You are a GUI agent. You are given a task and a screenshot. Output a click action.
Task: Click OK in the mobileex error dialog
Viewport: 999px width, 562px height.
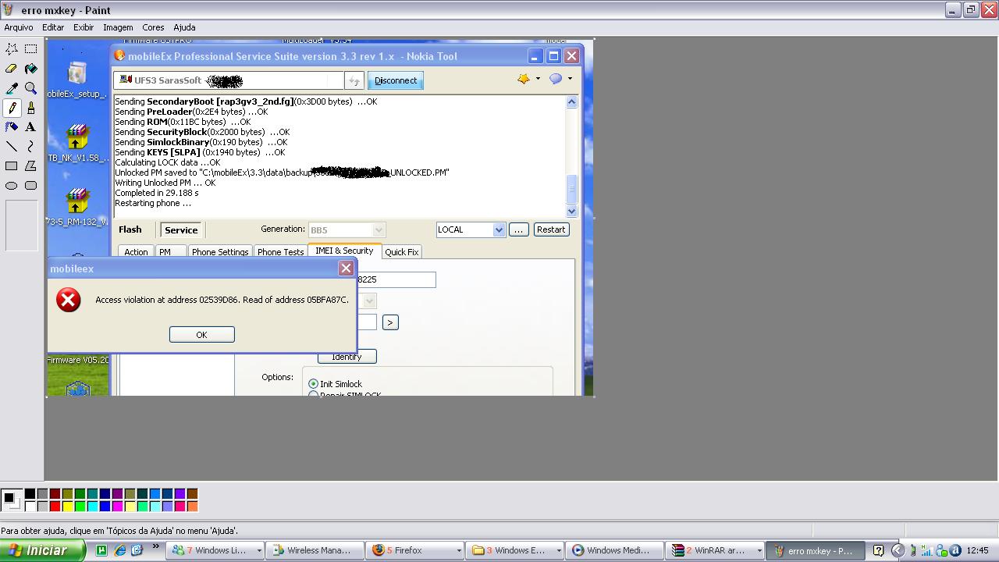(201, 334)
